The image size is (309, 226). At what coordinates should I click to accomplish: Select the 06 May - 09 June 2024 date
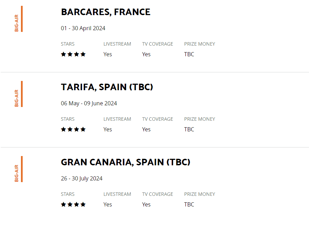tap(89, 103)
